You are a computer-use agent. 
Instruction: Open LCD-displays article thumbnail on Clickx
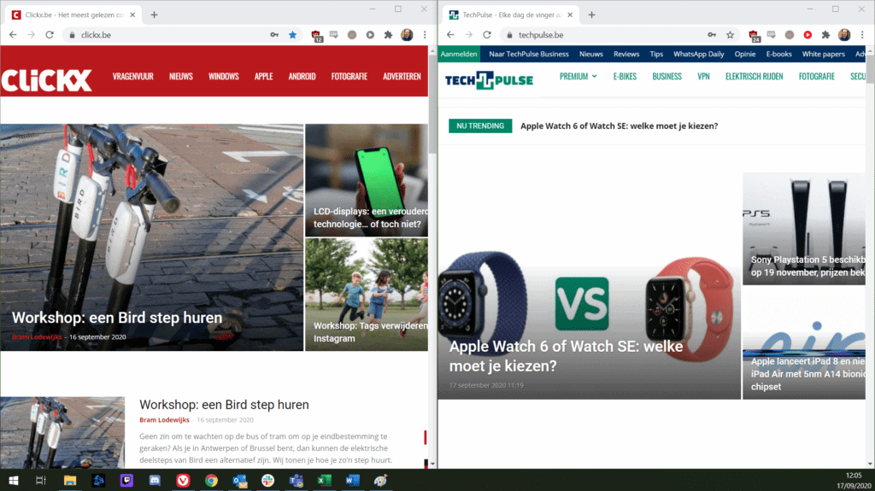367,180
